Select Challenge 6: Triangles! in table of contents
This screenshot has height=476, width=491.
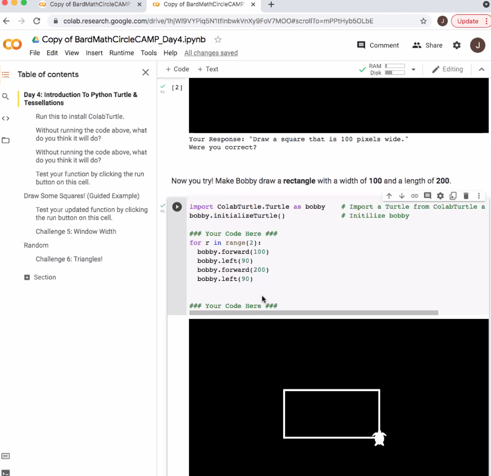pyautogui.click(x=69, y=259)
